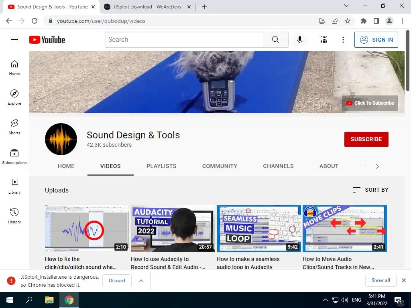View site lock information icon

[51, 21]
